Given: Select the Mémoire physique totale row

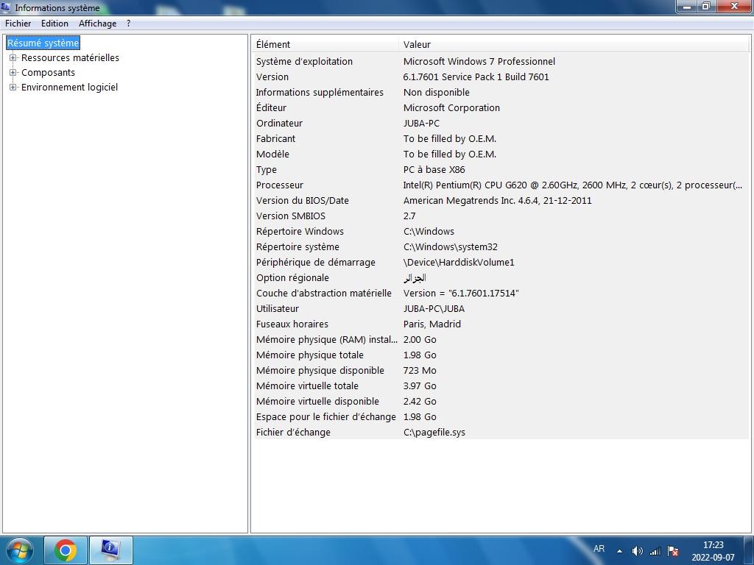Looking at the screenshot, I should click(501, 355).
